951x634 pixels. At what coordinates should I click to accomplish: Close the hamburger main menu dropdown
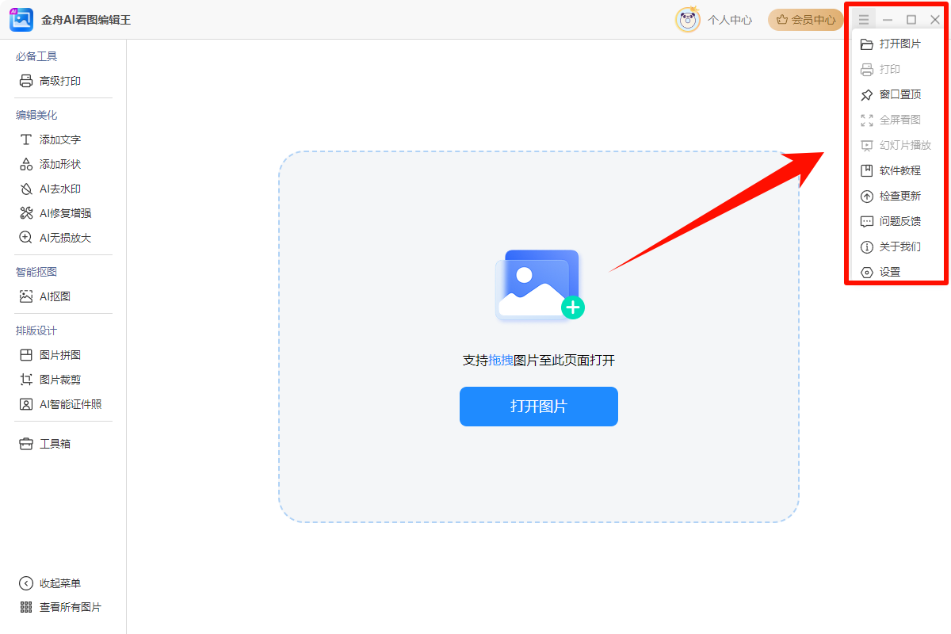pos(864,20)
